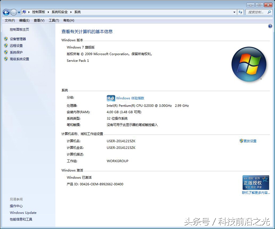The height and width of the screenshot is (229, 275).
Task: Open 操作中心 under 另请参阅
Action: point(16,206)
